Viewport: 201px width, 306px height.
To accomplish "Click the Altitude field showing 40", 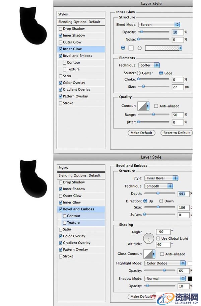I will pyautogui.click(x=163, y=245).
